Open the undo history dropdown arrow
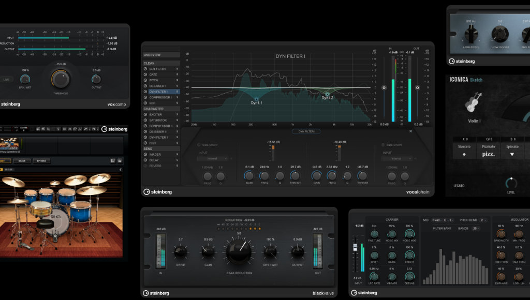This screenshot has height=300, width=530. pos(89,129)
